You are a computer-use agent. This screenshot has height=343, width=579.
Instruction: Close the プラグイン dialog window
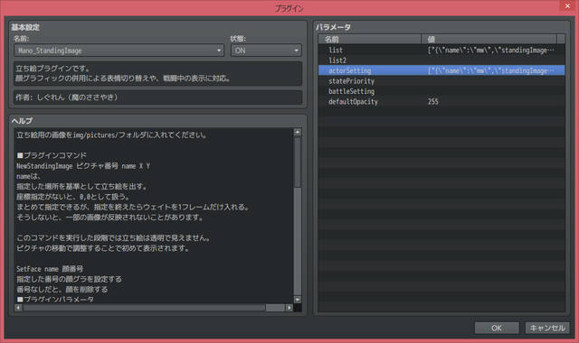567,5
